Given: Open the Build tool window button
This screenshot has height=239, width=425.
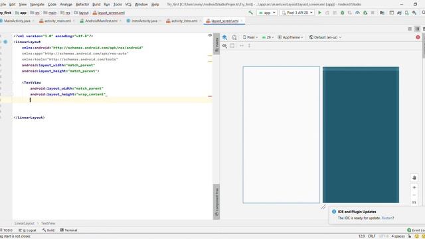Looking at the screenshot, I should point(48,230).
